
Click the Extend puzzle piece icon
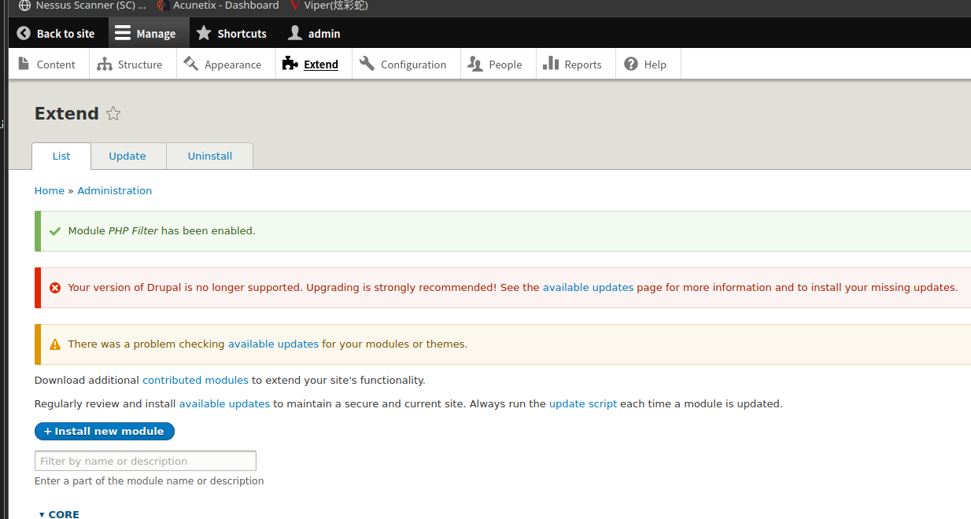pos(290,64)
